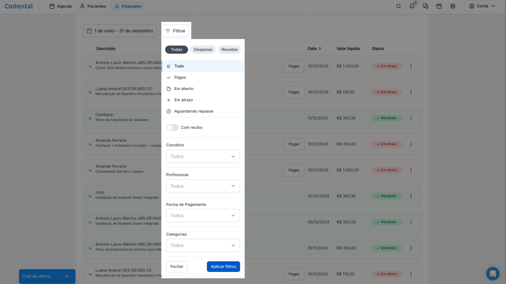Click the Aplicar filtros button

pos(223,266)
